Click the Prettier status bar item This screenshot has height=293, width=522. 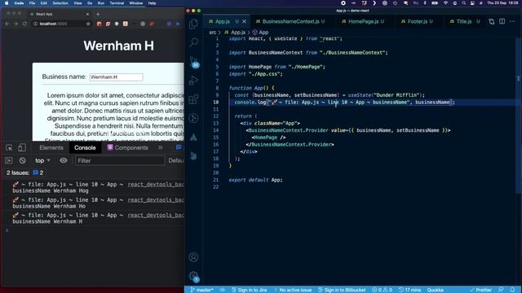point(480,290)
